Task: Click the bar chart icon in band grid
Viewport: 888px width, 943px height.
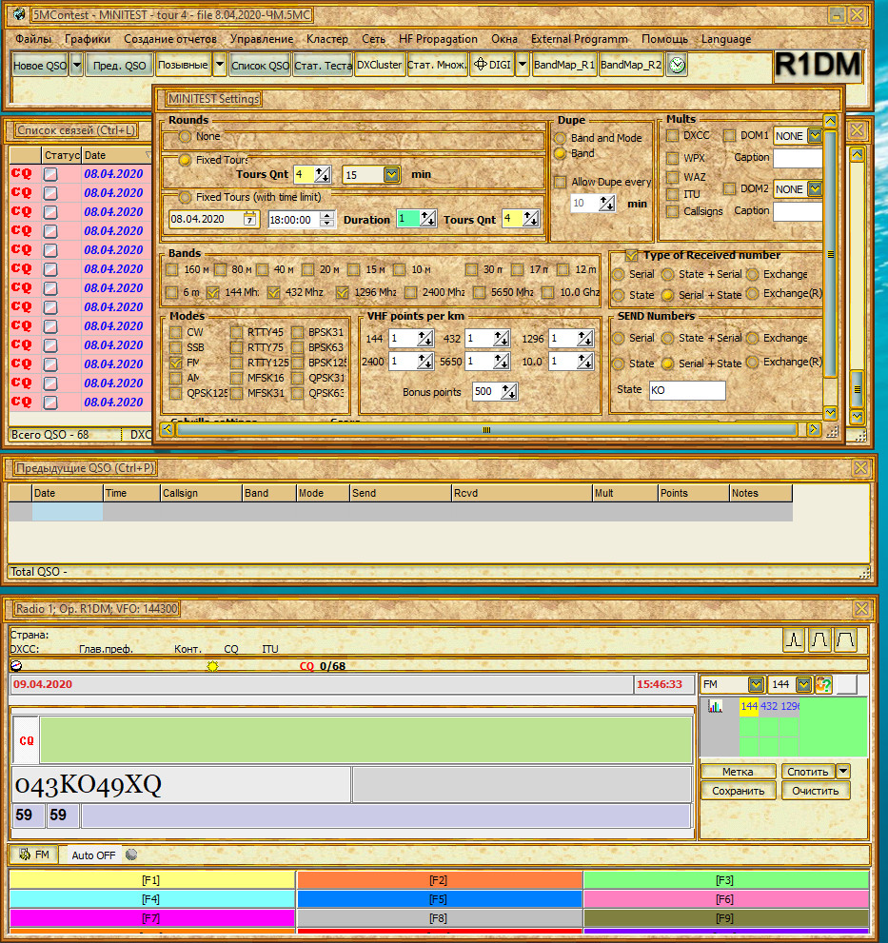Action: tap(715, 706)
